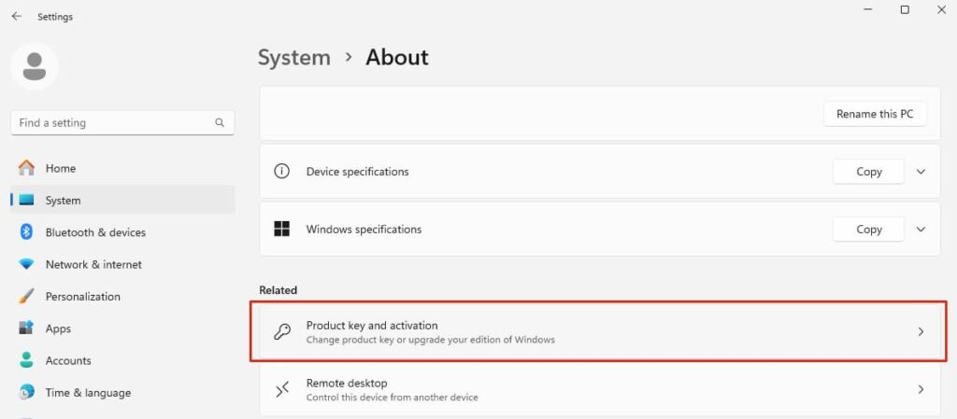Click the Network & internet wifi icon

click(27, 264)
